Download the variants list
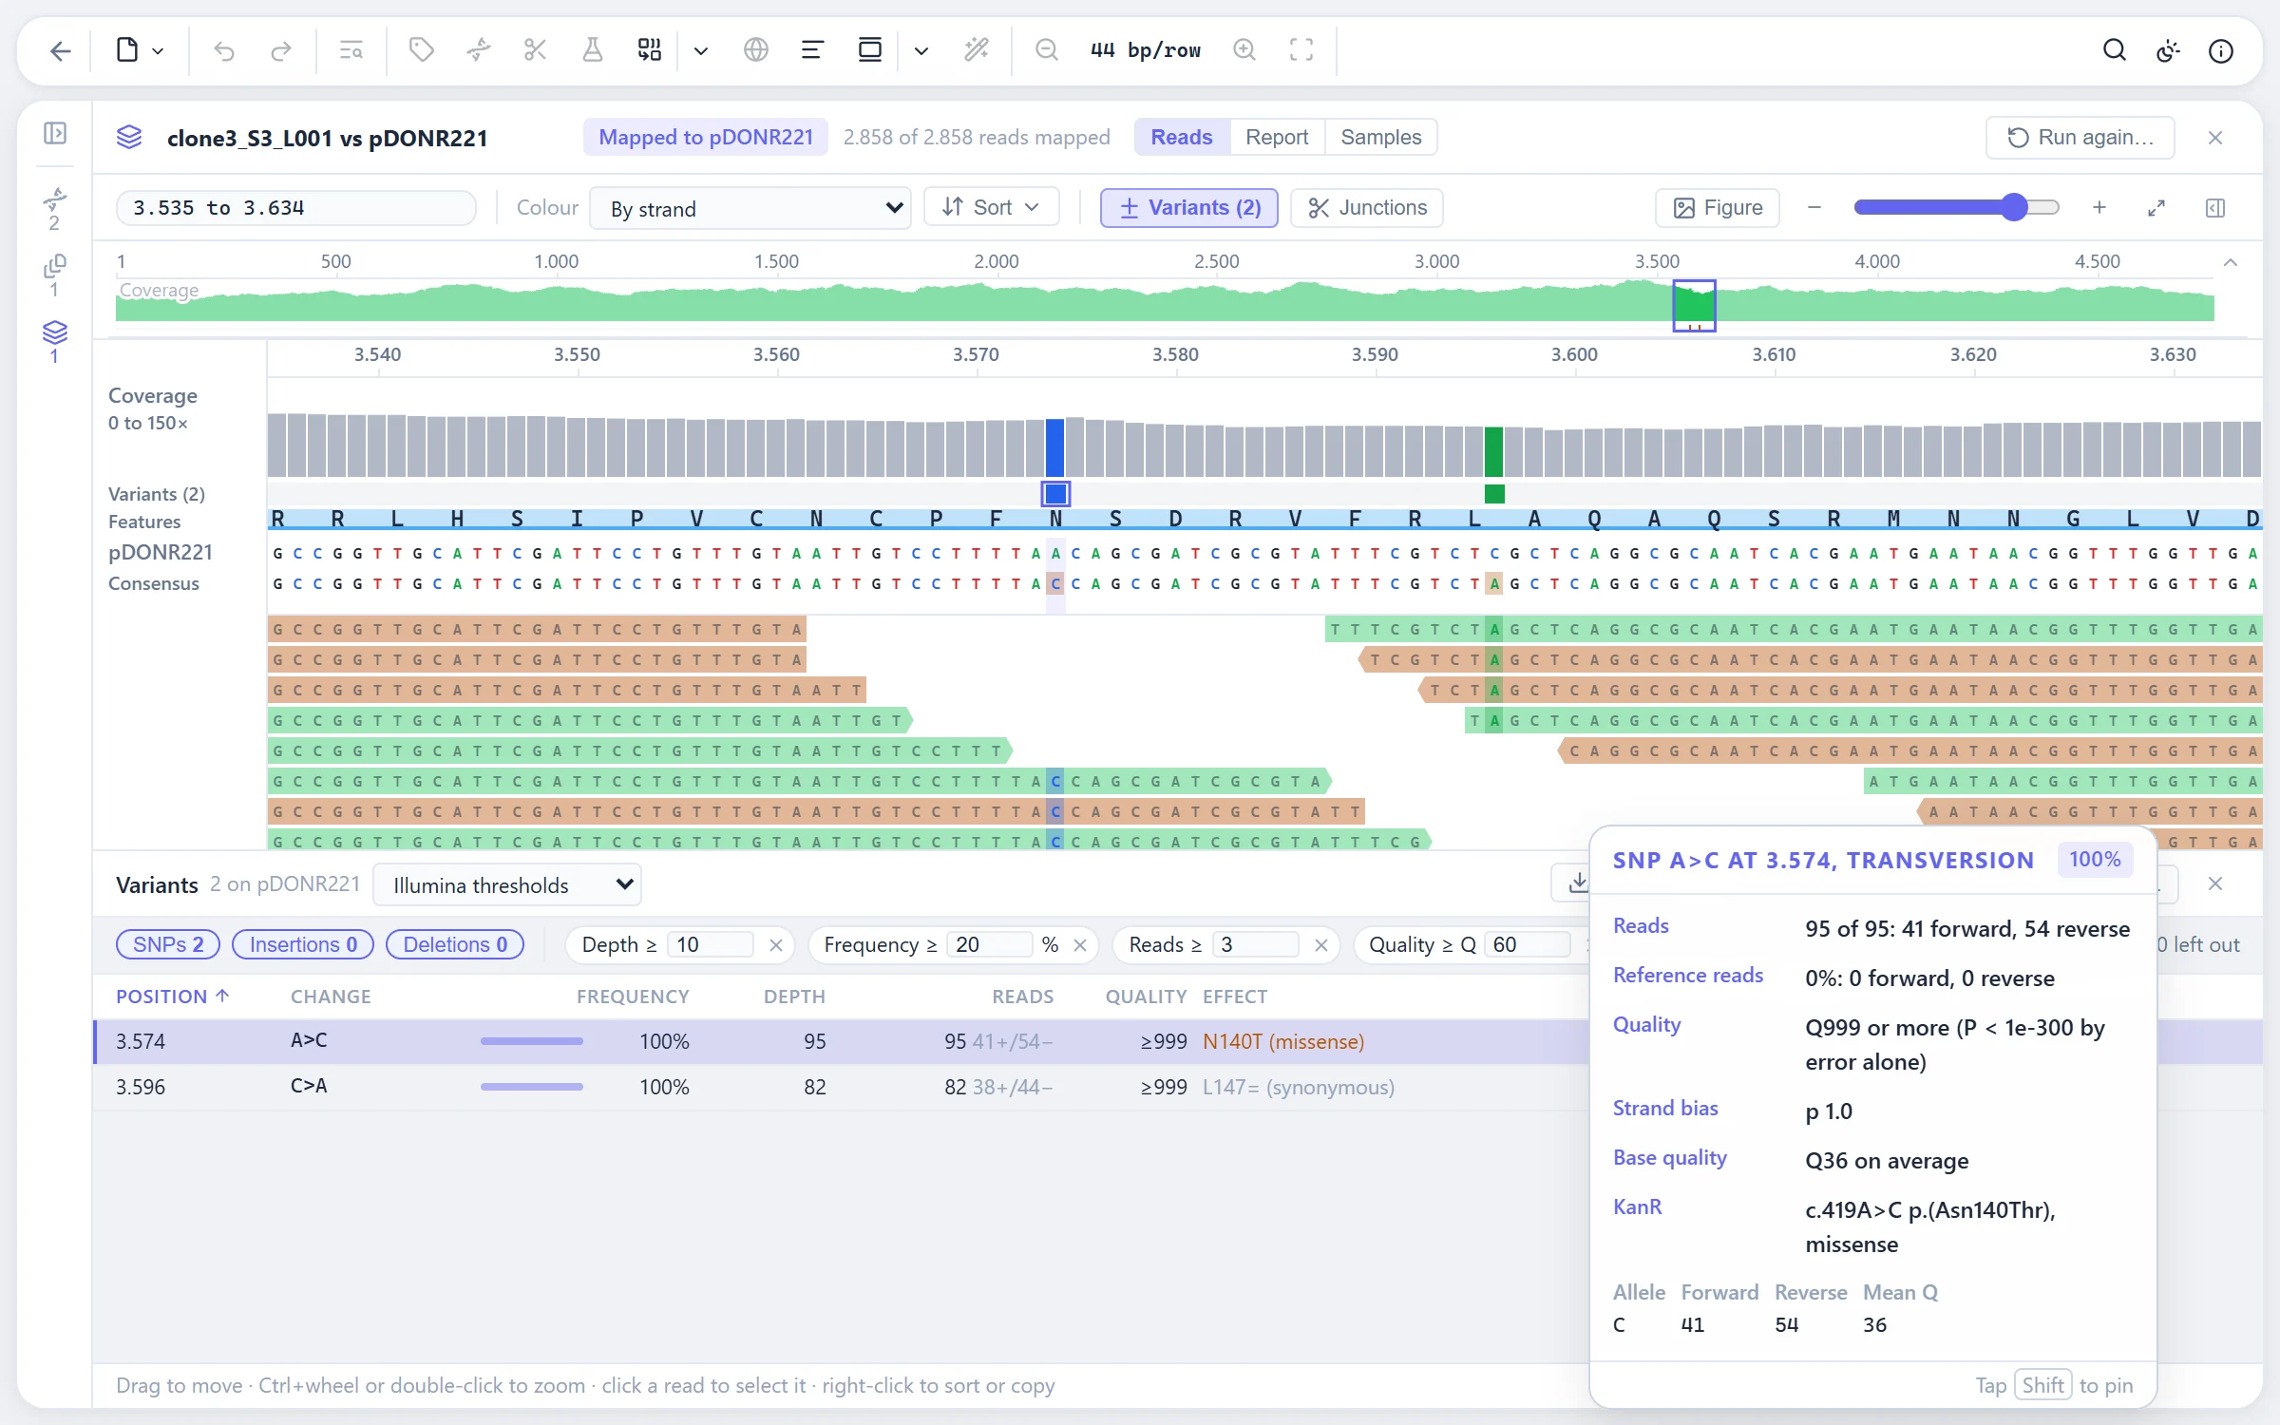Viewport: 2280px width, 1425px height. click(1577, 883)
